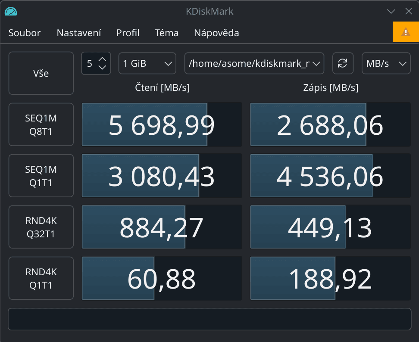Click the SEQ1M Q8T1 write value 2 688,06
The image size is (419, 342).
(x=330, y=124)
